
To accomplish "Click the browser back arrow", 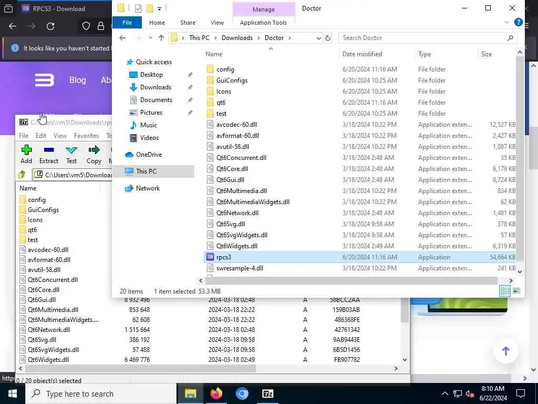I will 13,26.
